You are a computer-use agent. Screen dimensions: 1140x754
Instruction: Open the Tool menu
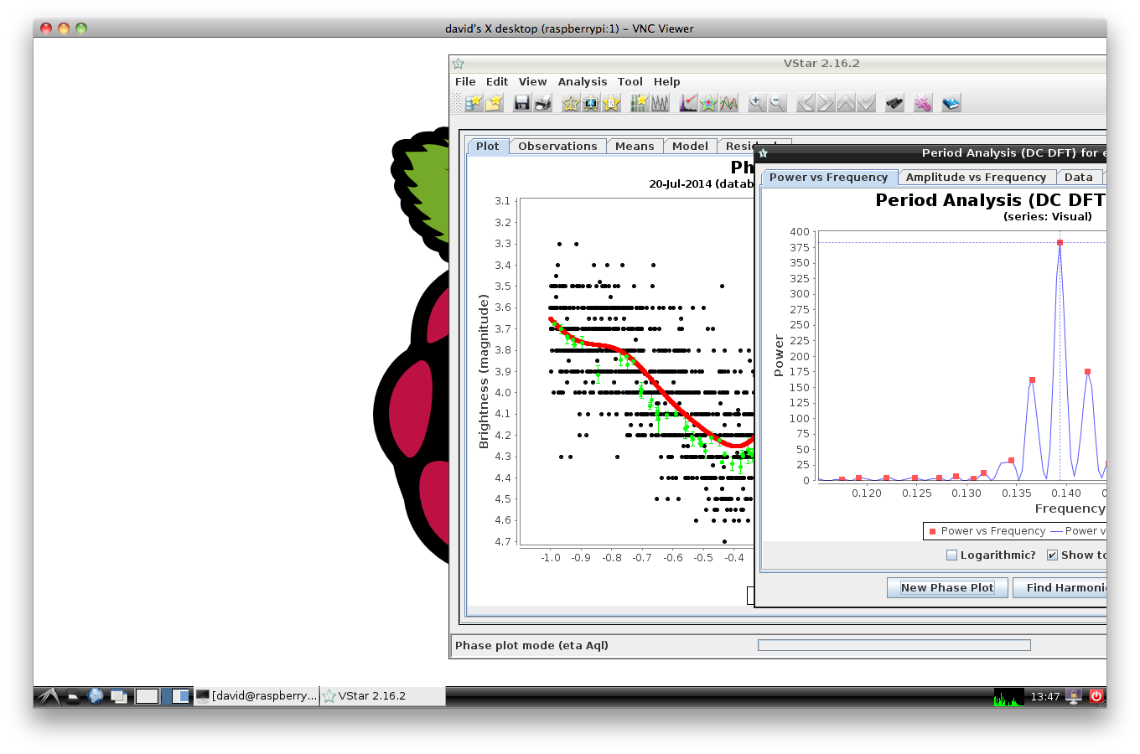click(630, 82)
